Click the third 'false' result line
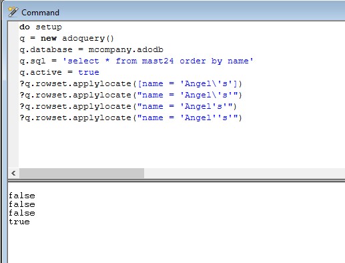Image resolution: width=345 pixels, height=263 pixels. pos(22,213)
